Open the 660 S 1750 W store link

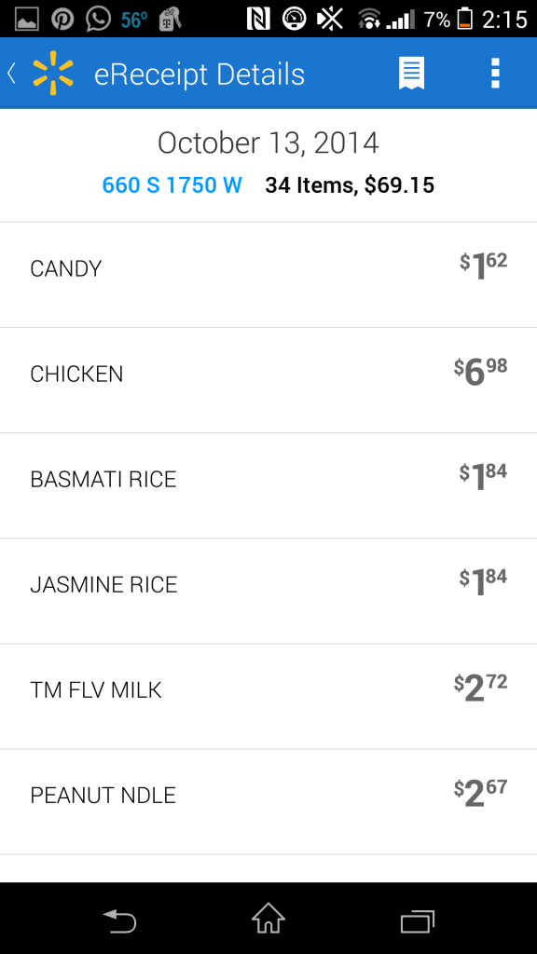coord(172,185)
